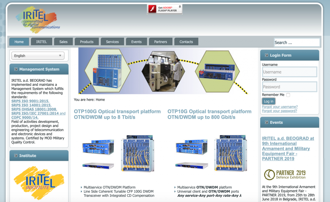Open the Services menu

pyautogui.click(x=112, y=42)
